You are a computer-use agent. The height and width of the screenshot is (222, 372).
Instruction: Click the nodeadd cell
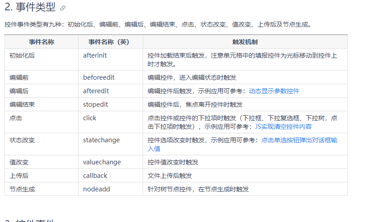[x=111, y=189]
